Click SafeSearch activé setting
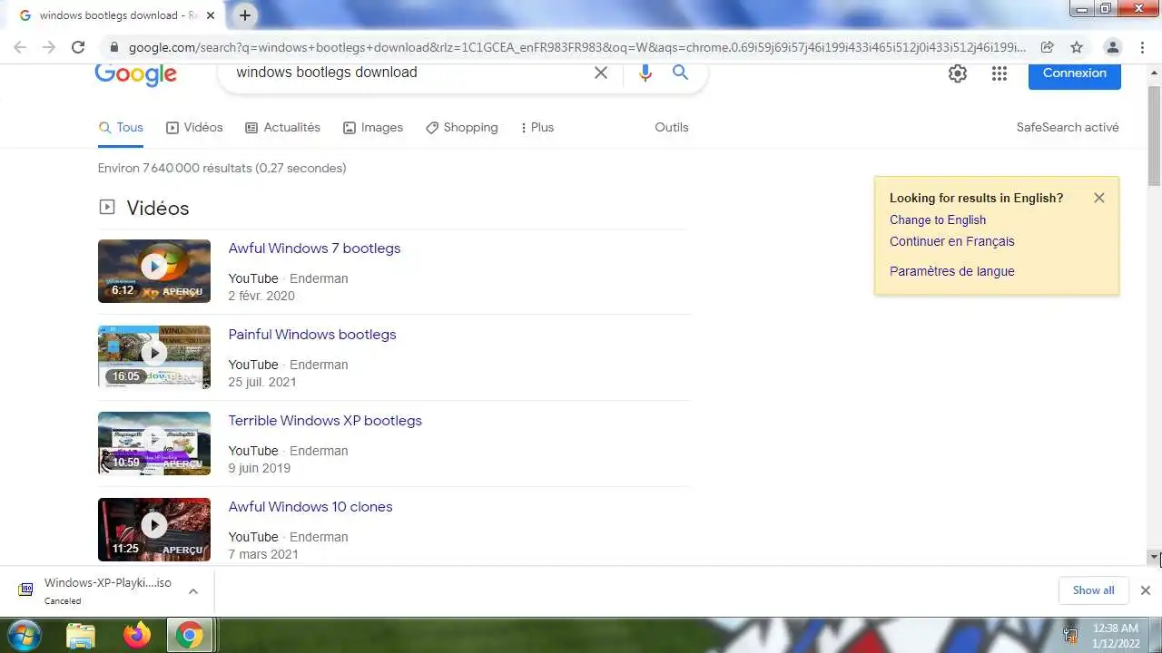The width and height of the screenshot is (1162, 653). tap(1068, 128)
